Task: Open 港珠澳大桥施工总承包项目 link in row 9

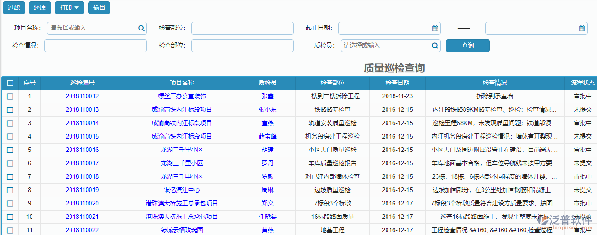Action: coord(182,204)
